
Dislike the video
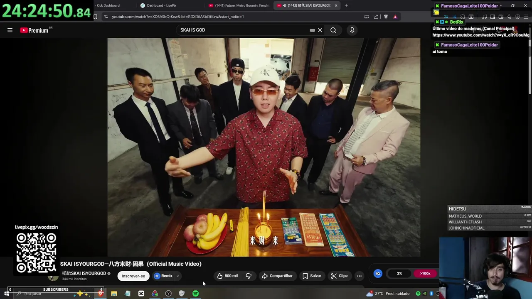[x=249, y=276]
